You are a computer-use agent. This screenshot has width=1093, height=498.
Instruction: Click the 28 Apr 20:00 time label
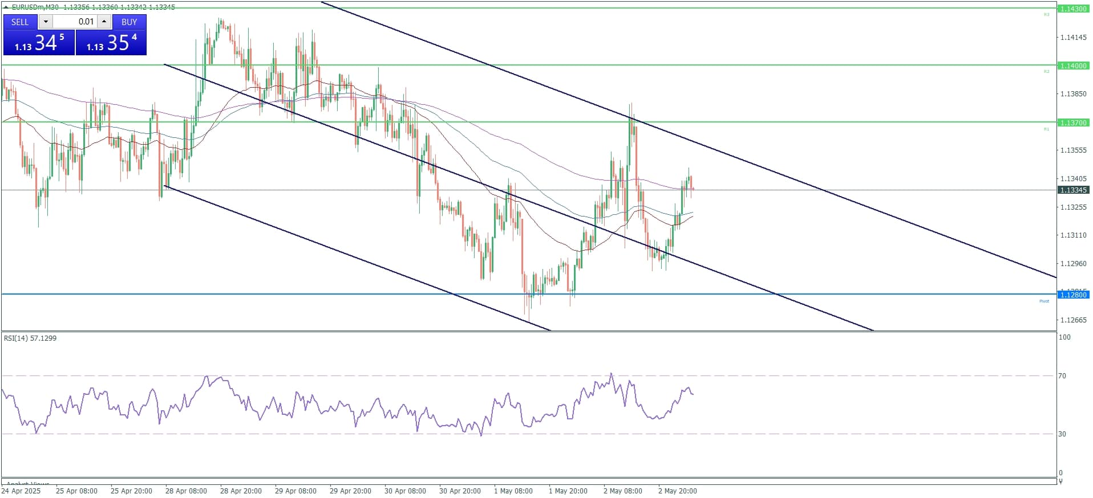pyautogui.click(x=241, y=491)
